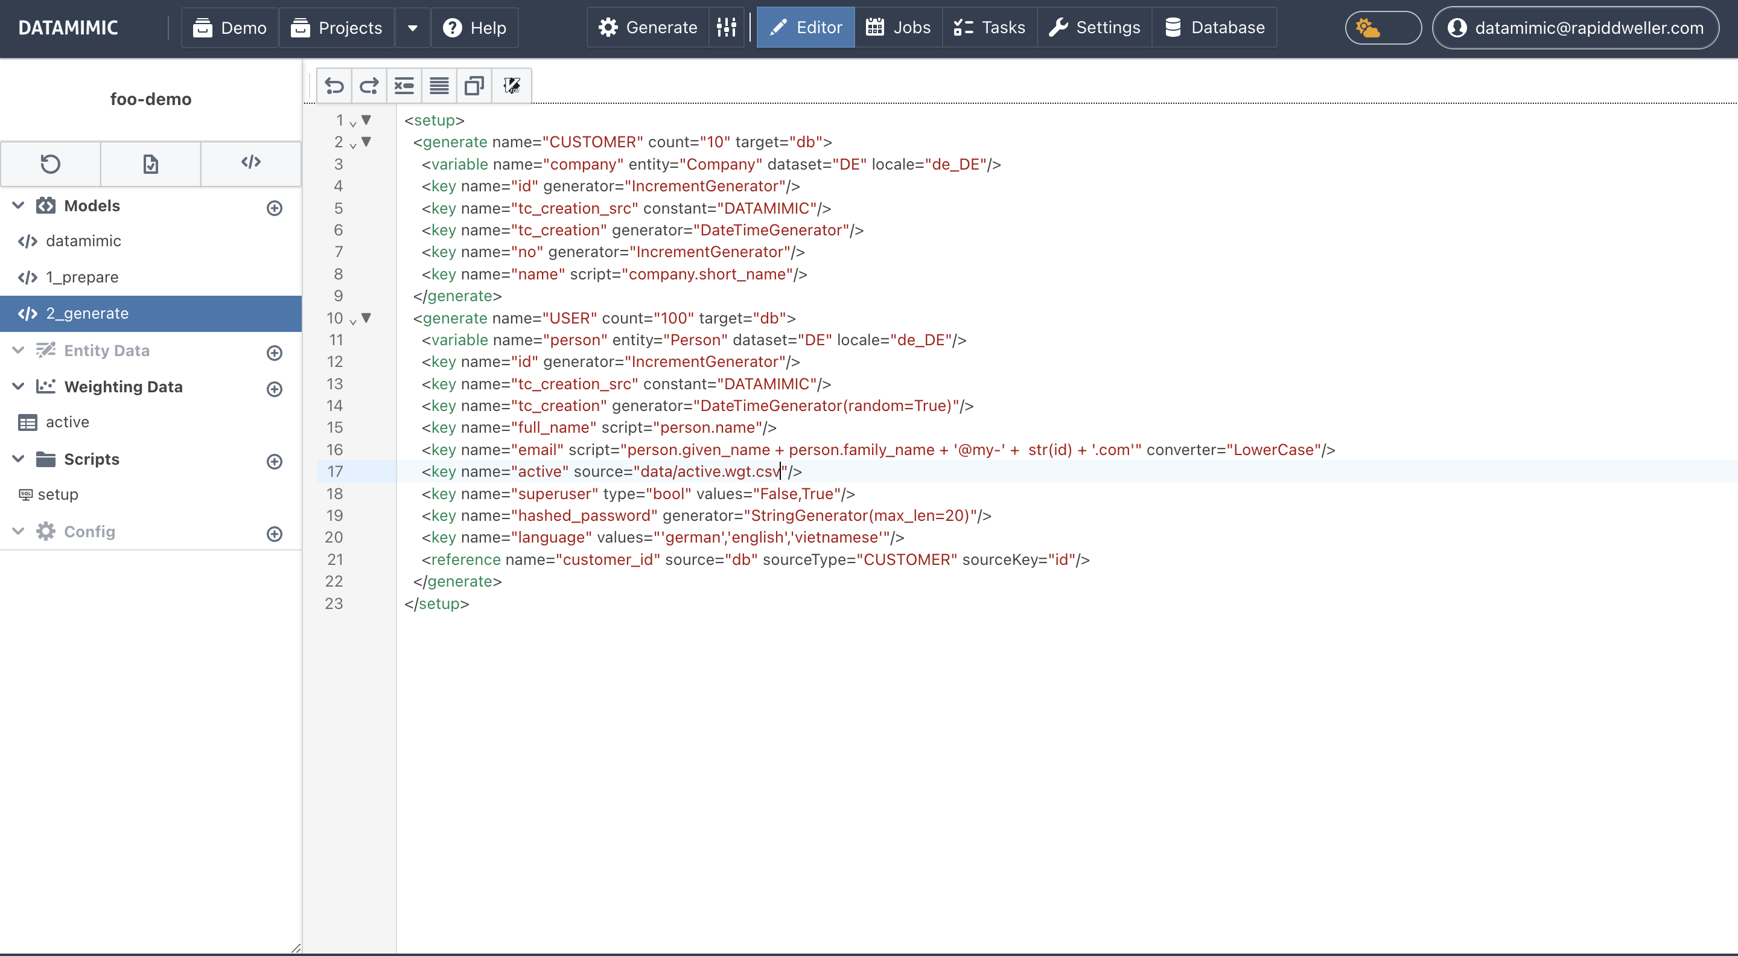Viewport: 1738px width, 956px height.
Task: Open the datamimic@rapiddweller.com account menu
Action: tap(1576, 28)
